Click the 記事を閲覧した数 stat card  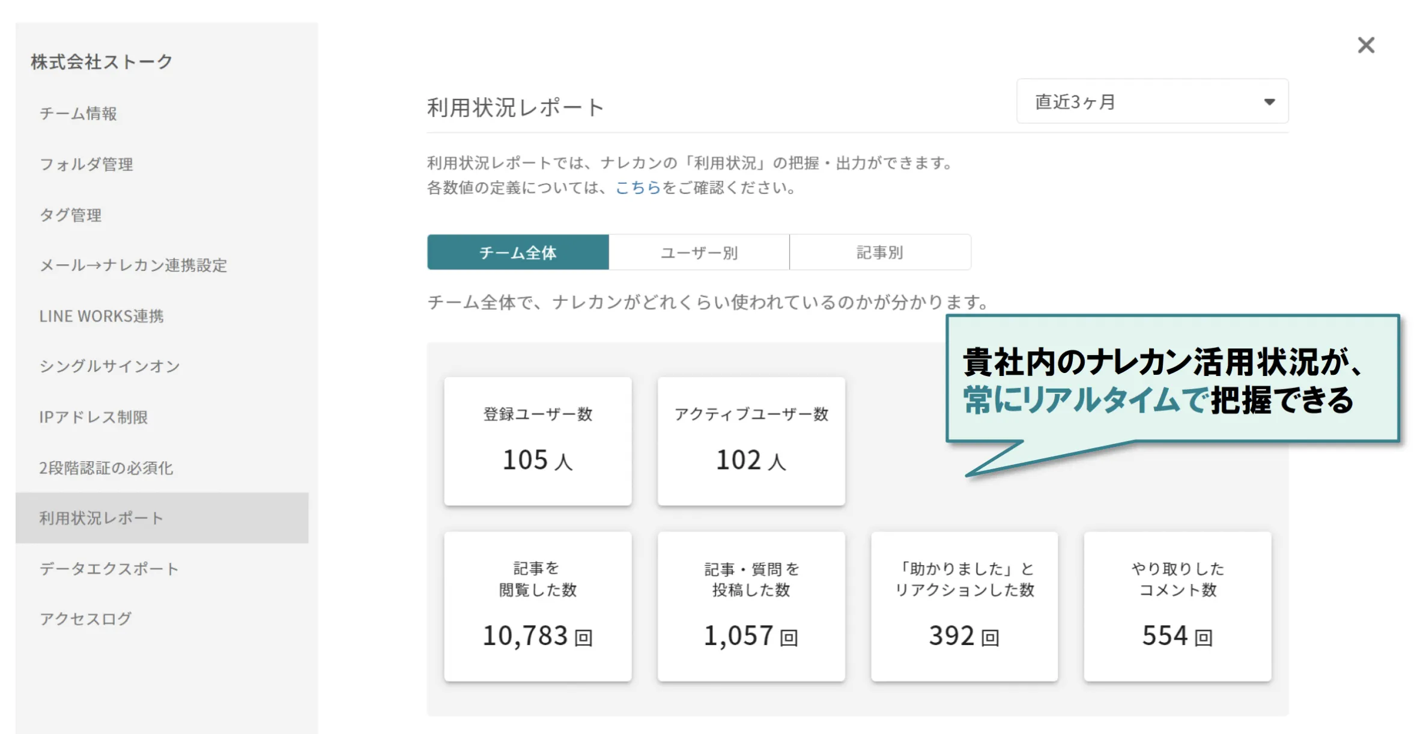[x=538, y=605]
